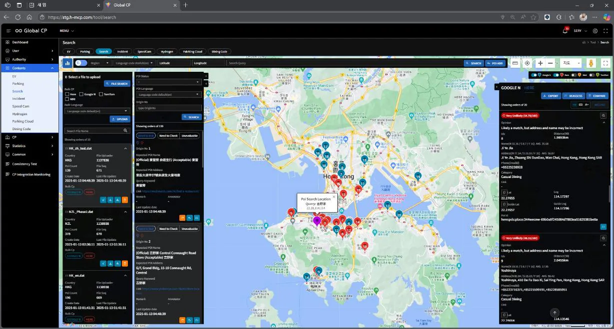Close the Poi Search Location popup
Image resolution: width=614 pixels, height=329 pixels.
pos(334,196)
